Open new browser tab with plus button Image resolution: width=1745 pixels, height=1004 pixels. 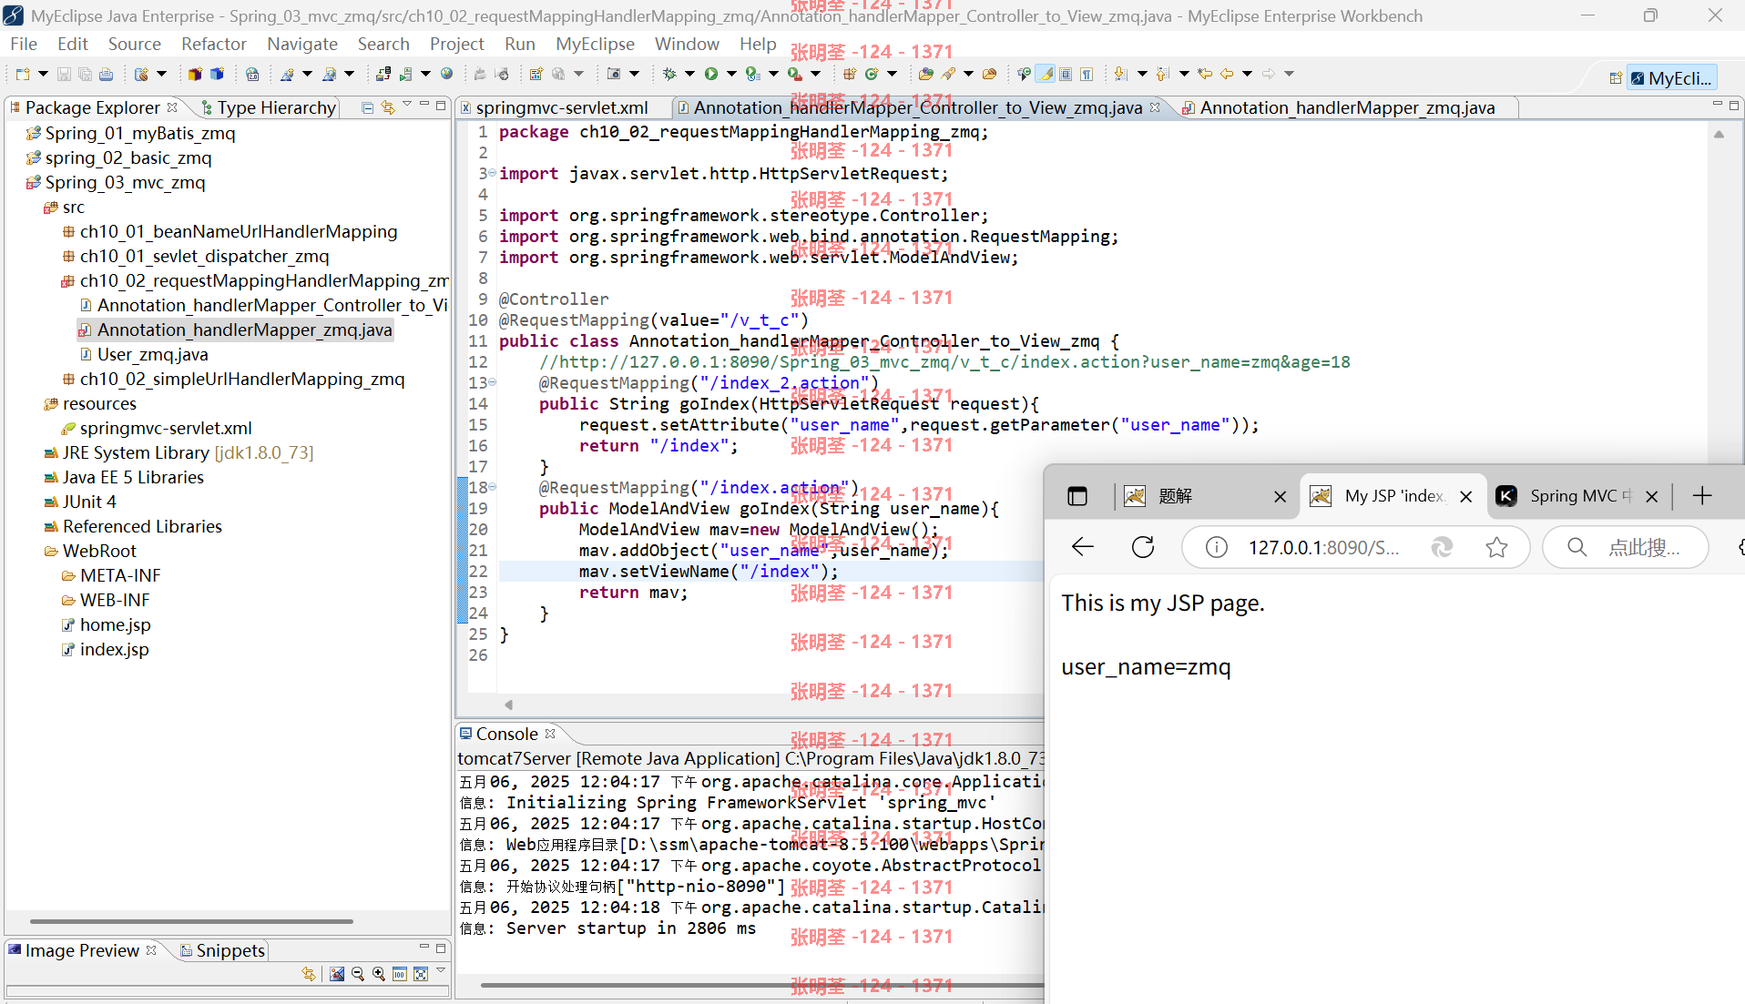pyautogui.click(x=1701, y=496)
